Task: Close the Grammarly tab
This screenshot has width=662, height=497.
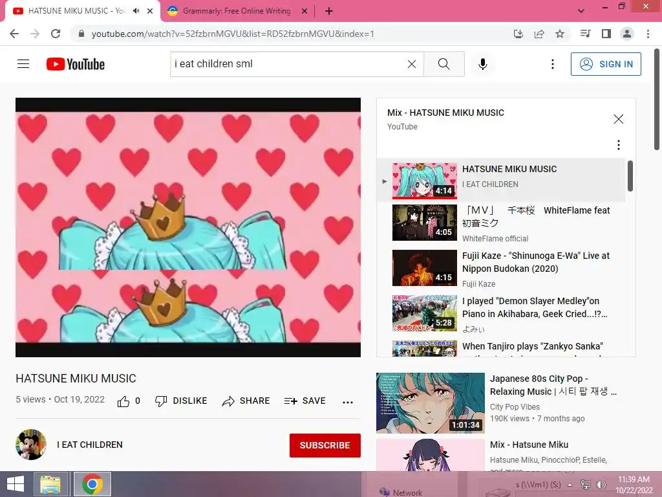Action: pos(304,12)
